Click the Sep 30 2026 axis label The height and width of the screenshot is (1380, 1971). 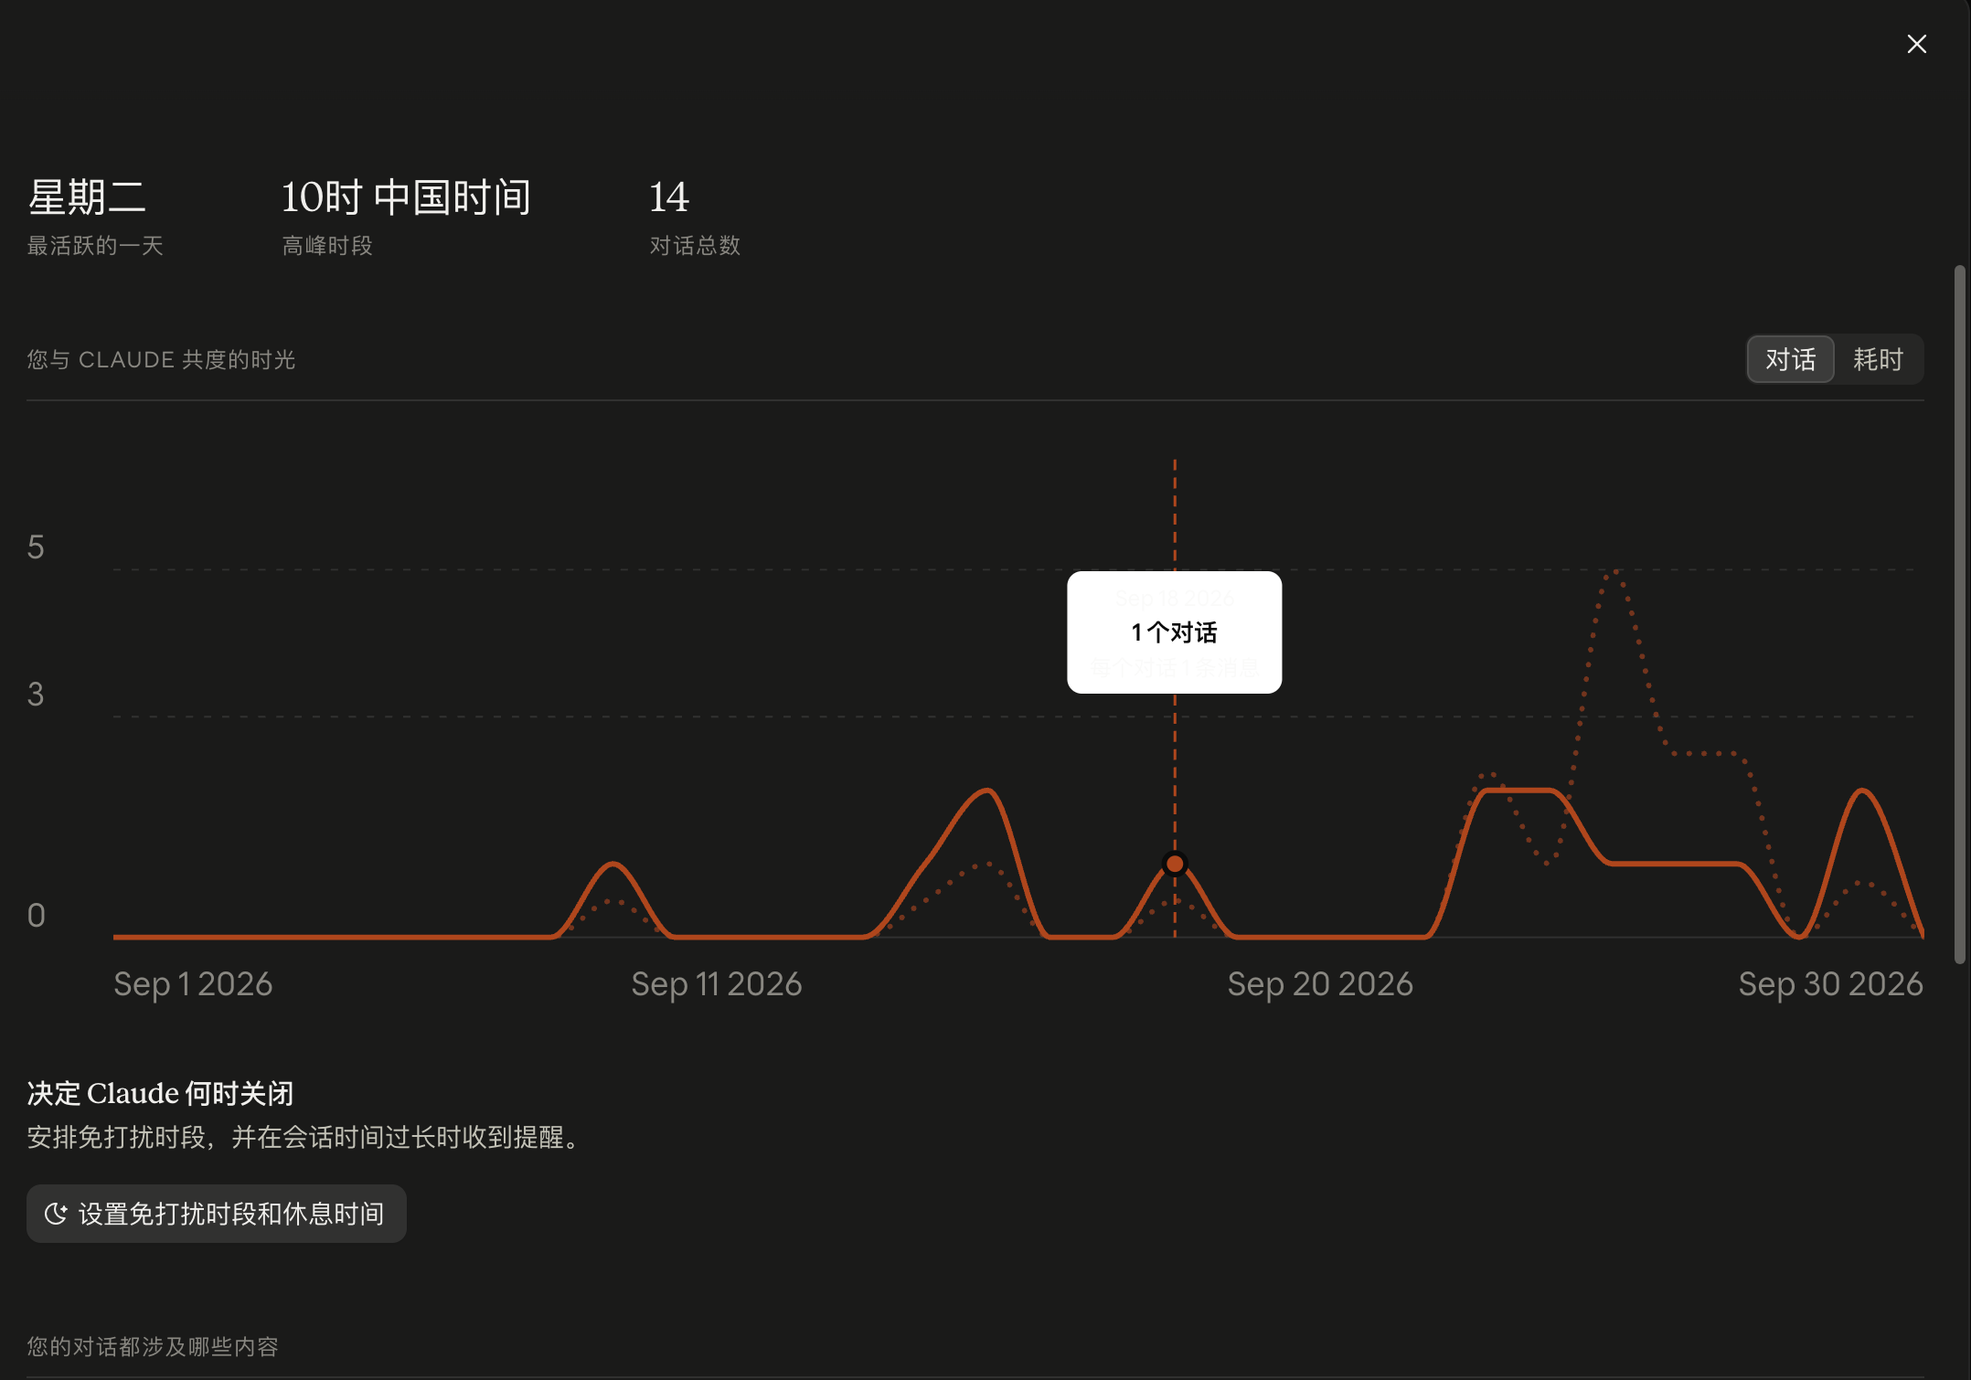(1830, 984)
